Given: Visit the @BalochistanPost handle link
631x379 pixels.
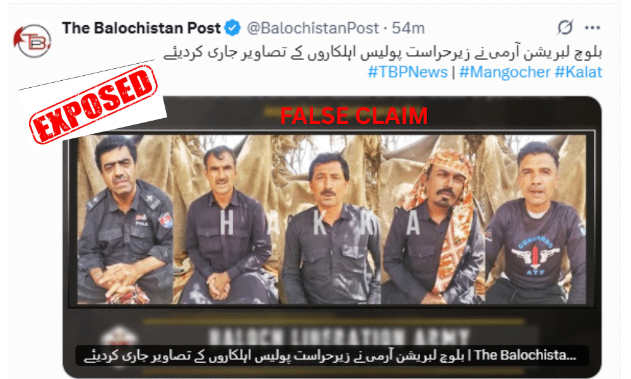Looking at the screenshot, I should 313,28.
